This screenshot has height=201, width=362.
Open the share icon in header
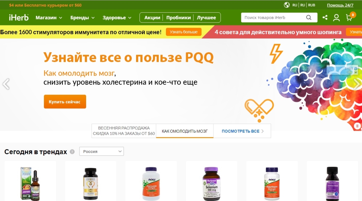325,17
